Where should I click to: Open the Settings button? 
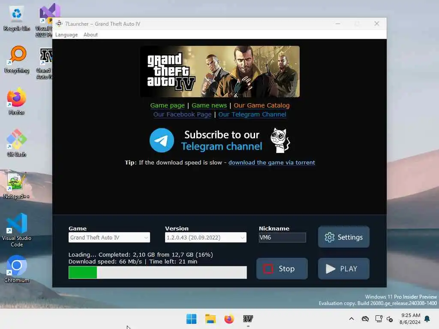pos(343,237)
